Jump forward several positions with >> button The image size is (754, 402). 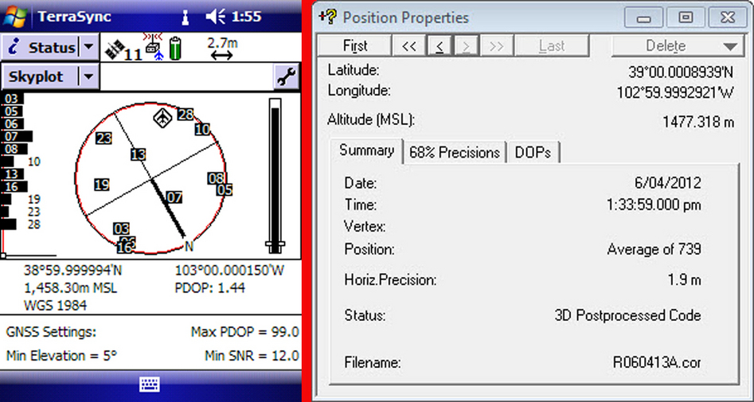pyautogui.click(x=496, y=46)
